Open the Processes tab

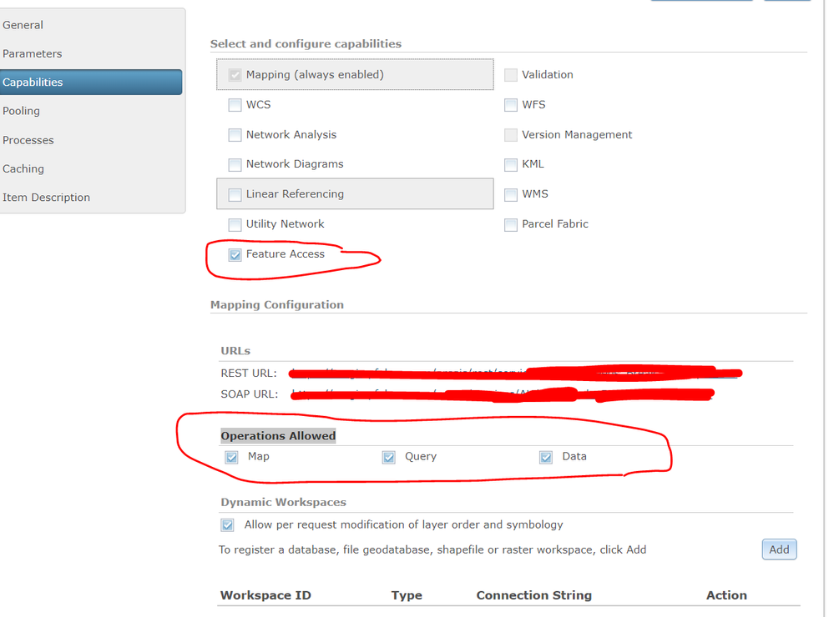point(28,140)
